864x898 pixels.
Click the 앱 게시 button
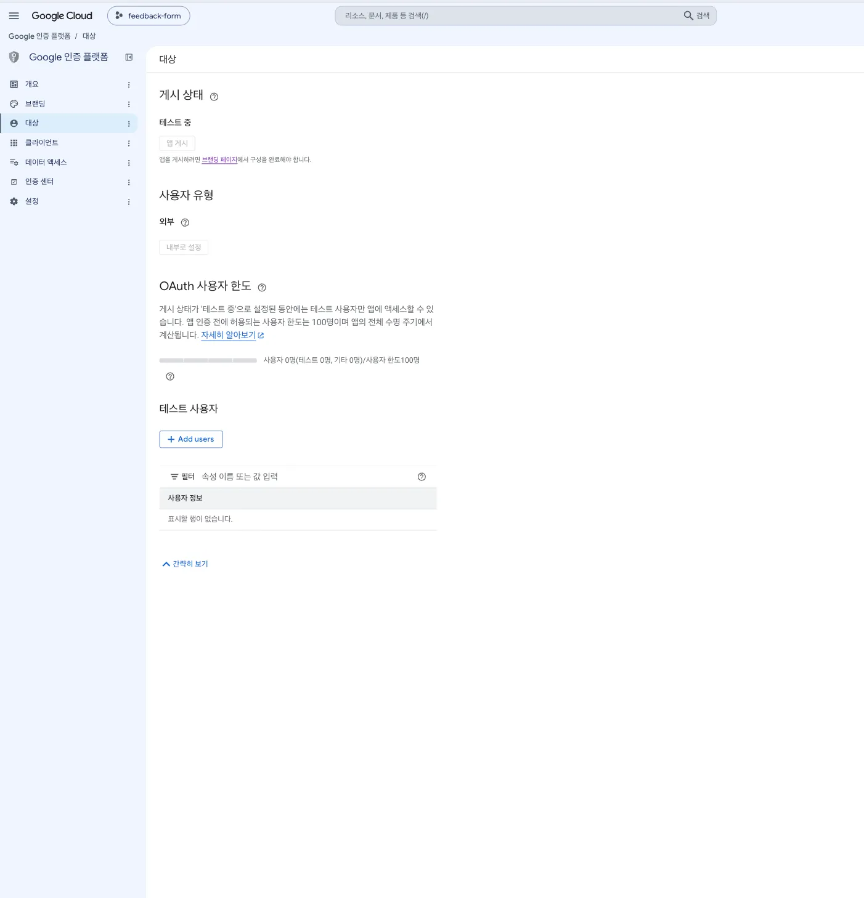pos(177,144)
